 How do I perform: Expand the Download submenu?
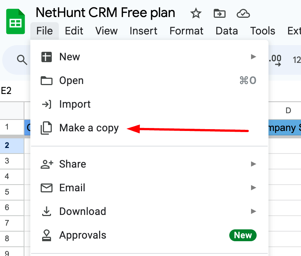click(254, 211)
